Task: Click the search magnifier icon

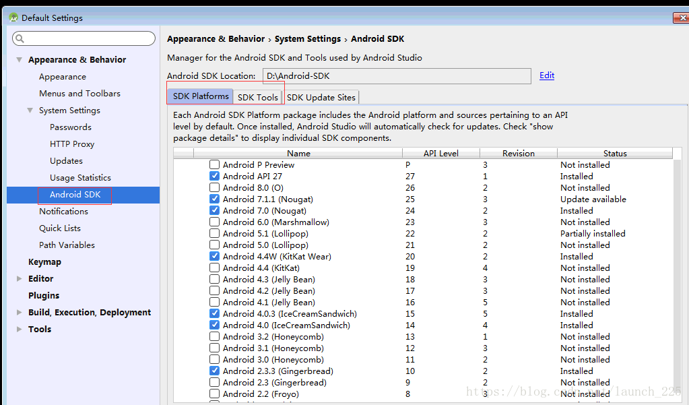Action: point(20,38)
